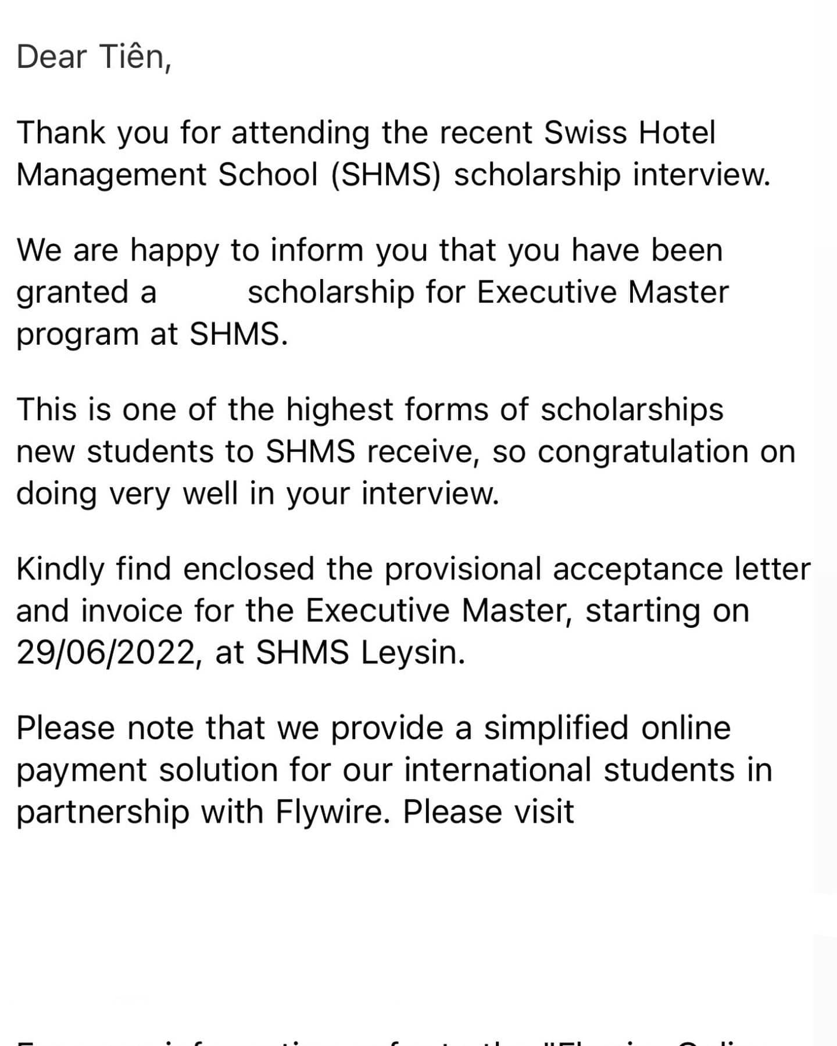Click "simplified online" in the payment paragraph
Viewport: 837px width, 1046px height.
[607, 728]
